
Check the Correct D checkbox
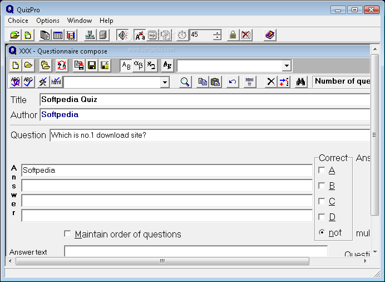point(322,217)
